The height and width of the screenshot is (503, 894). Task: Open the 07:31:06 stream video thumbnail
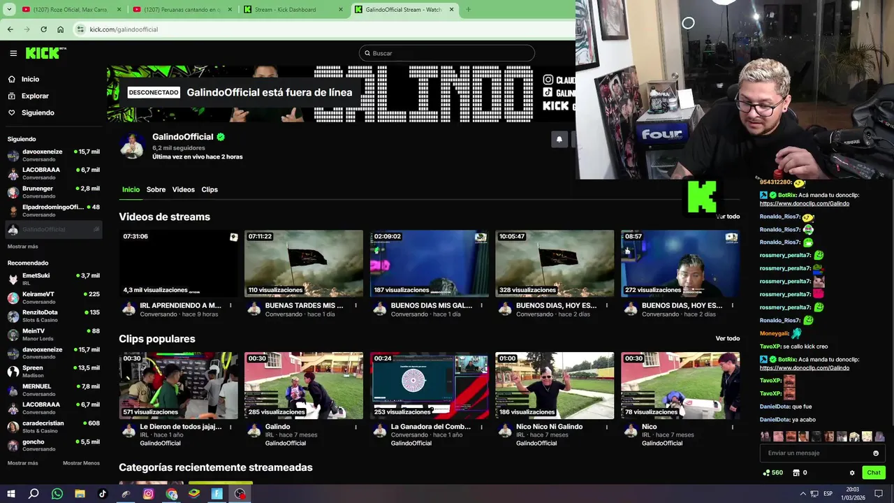[178, 263]
